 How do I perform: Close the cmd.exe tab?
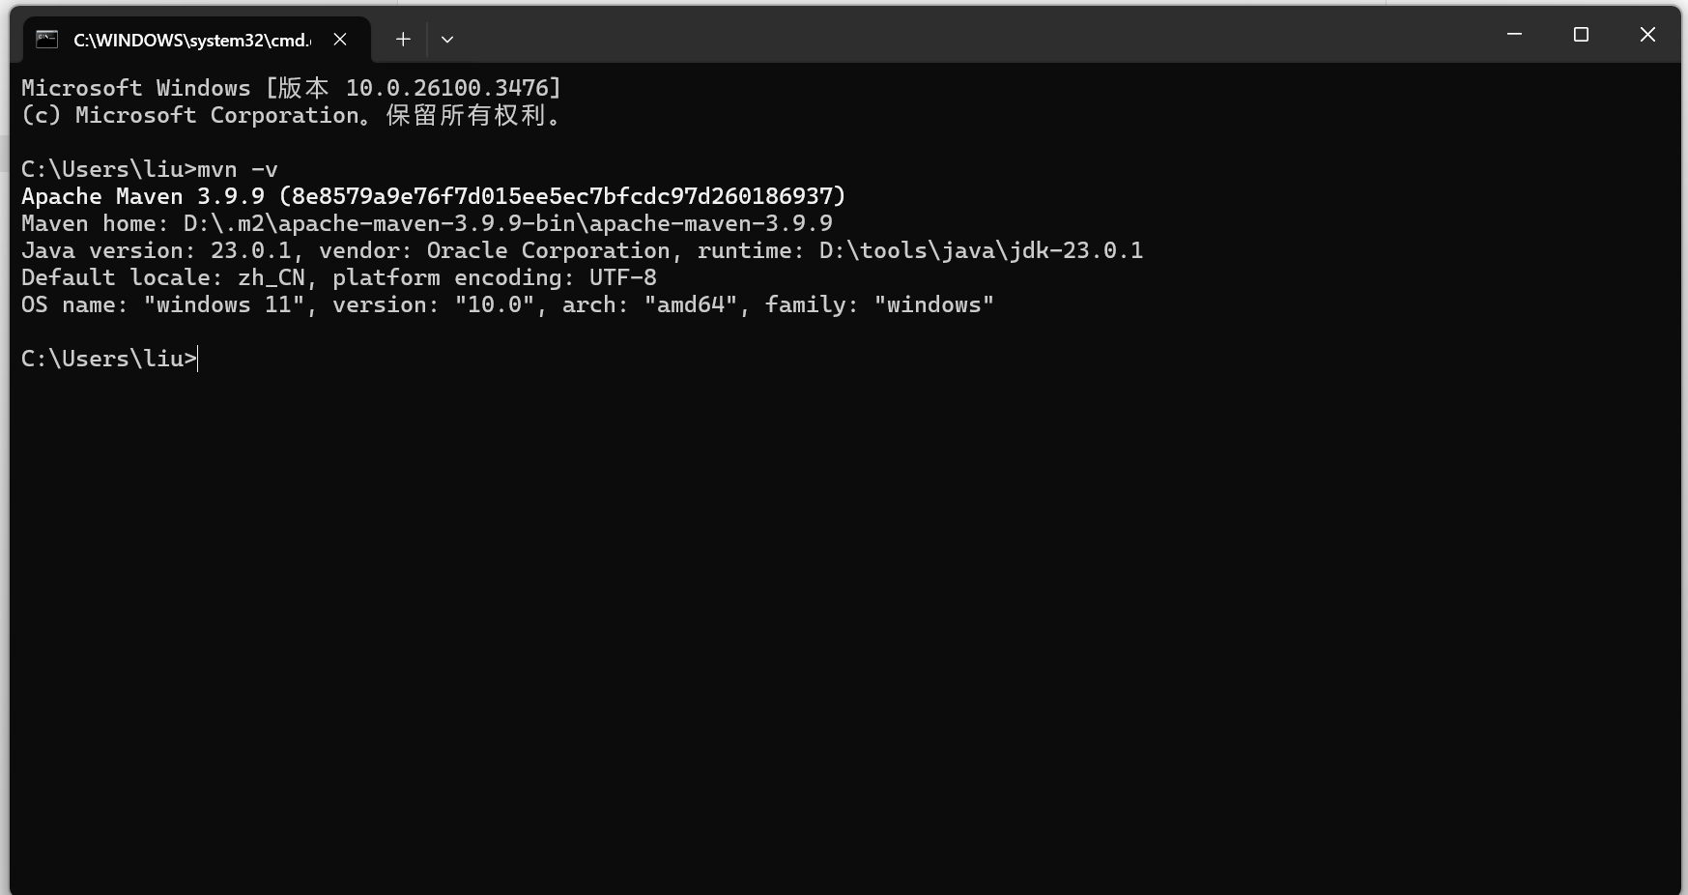(340, 39)
